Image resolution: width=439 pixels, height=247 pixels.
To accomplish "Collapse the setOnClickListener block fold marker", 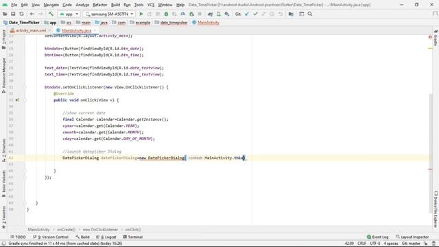I will click(25, 87).
